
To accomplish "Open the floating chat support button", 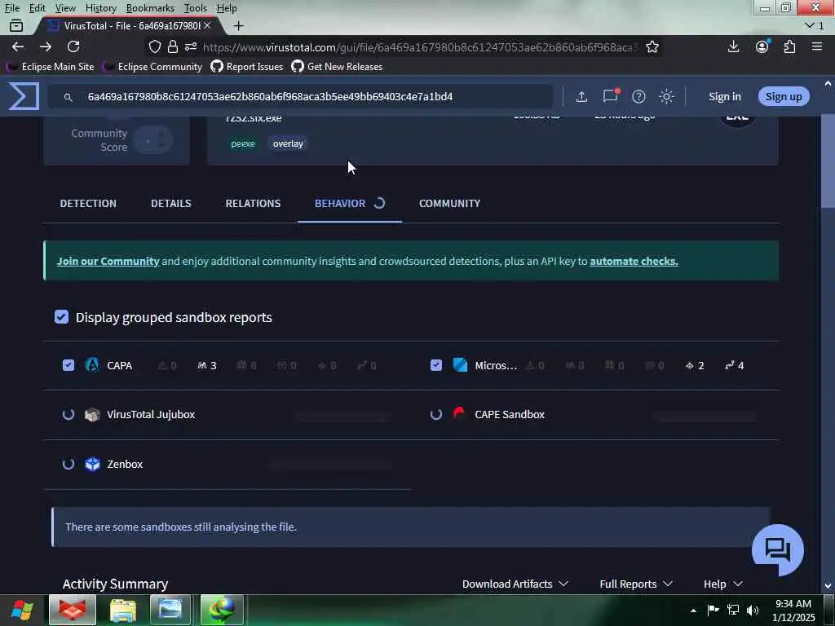I will click(777, 549).
